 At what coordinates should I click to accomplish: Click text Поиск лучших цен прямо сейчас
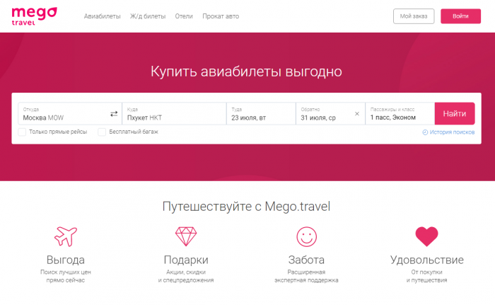[66, 276]
